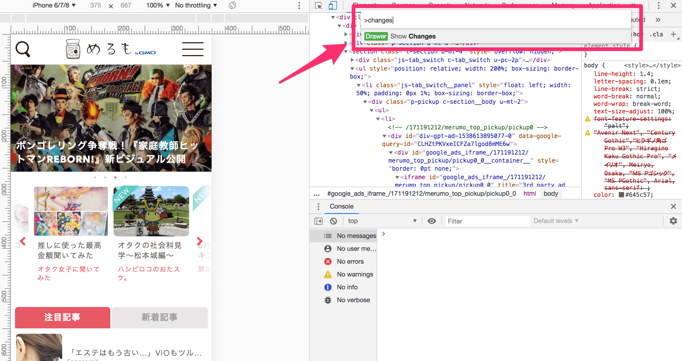The height and width of the screenshot is (361, 682).
Task: Click the color swatch for #645c57
Action: [621, 195]
